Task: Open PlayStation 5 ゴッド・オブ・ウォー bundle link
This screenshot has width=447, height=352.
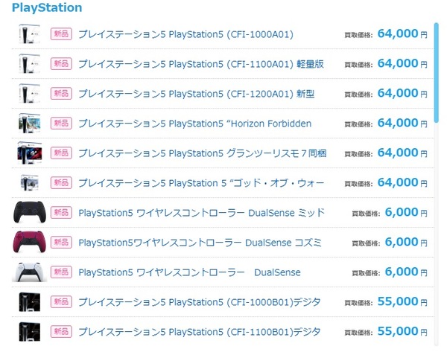Action: 201,183
